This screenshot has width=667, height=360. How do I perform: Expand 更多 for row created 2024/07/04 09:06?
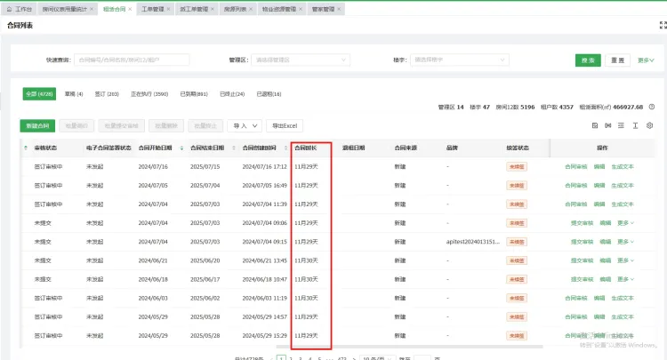tap(625, 223)
